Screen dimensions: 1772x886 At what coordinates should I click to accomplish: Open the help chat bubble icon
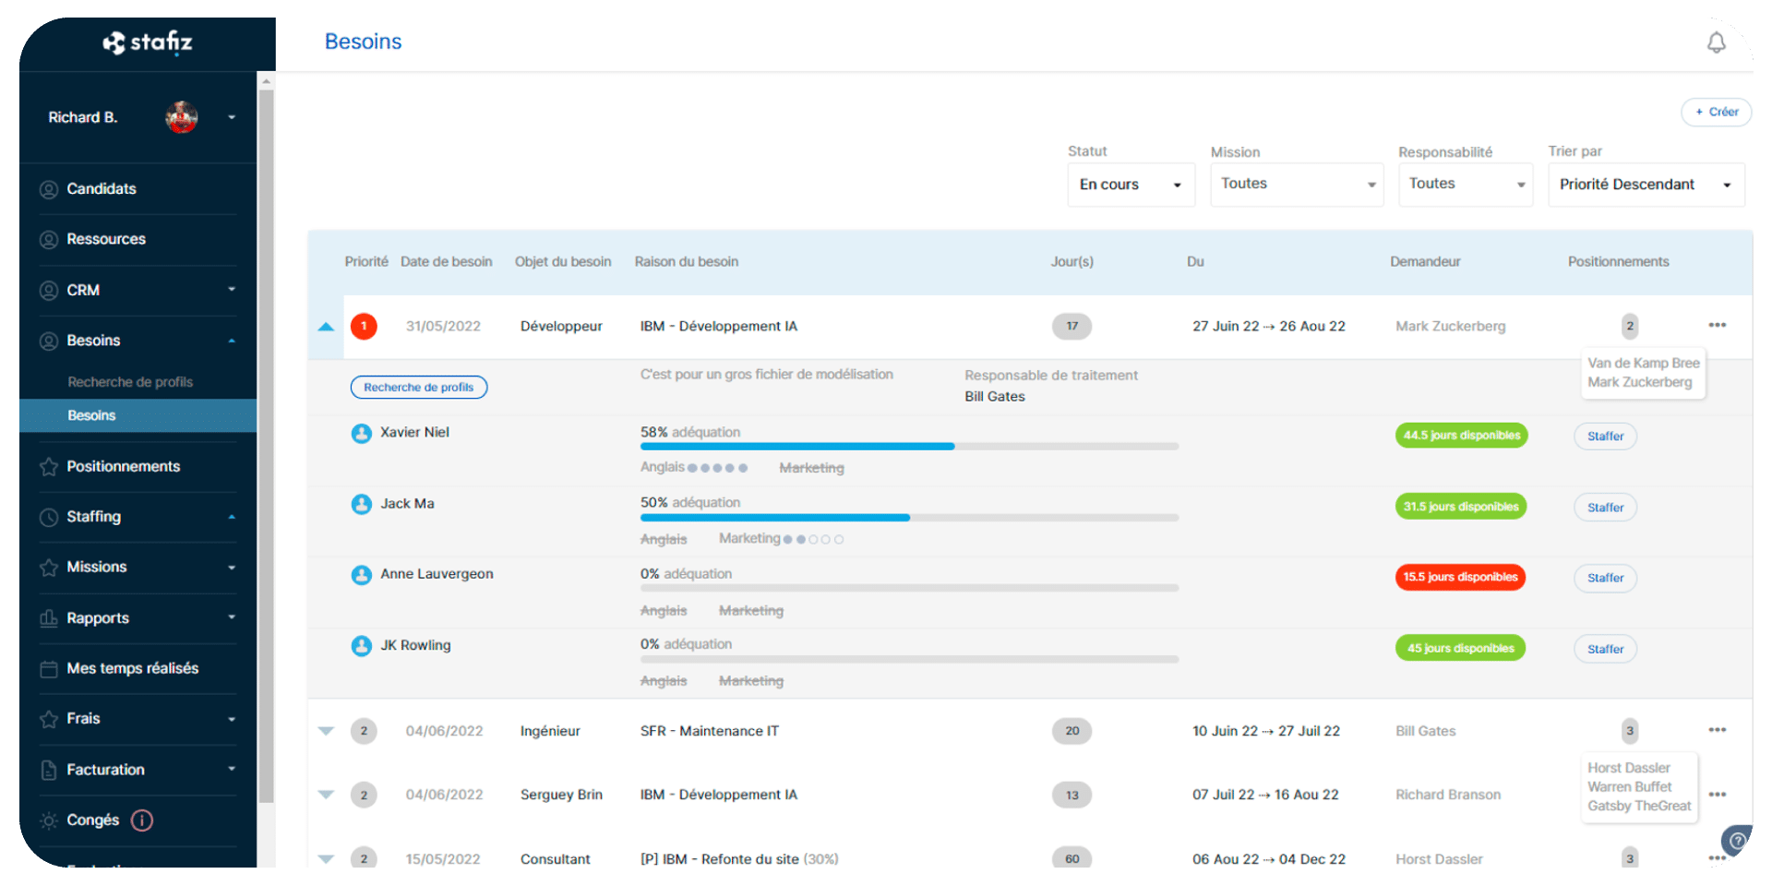pyautogui.click(x=1736, y=841)
